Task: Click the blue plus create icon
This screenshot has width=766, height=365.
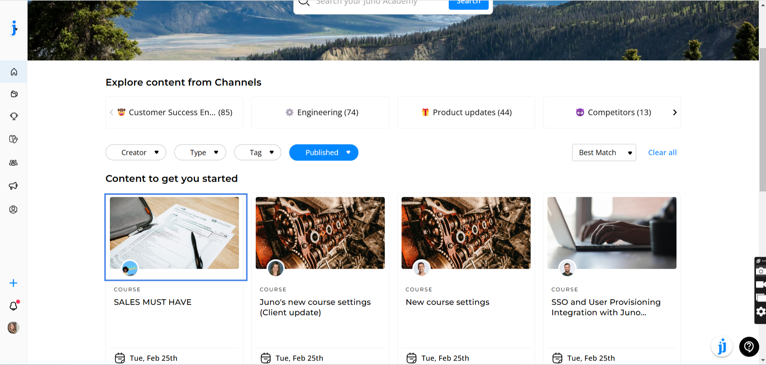Action: 14,283
